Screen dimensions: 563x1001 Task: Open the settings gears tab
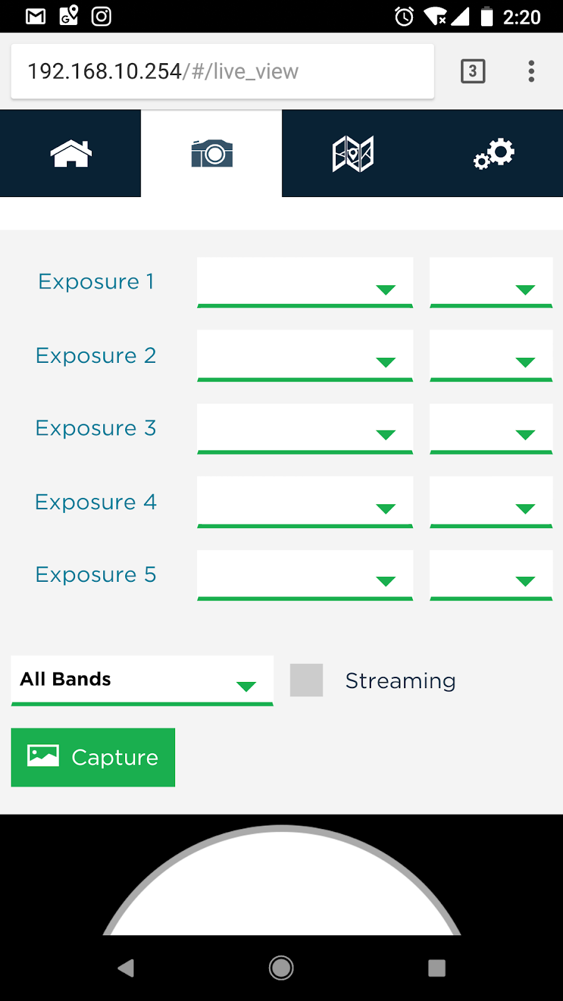click(494, 153)
